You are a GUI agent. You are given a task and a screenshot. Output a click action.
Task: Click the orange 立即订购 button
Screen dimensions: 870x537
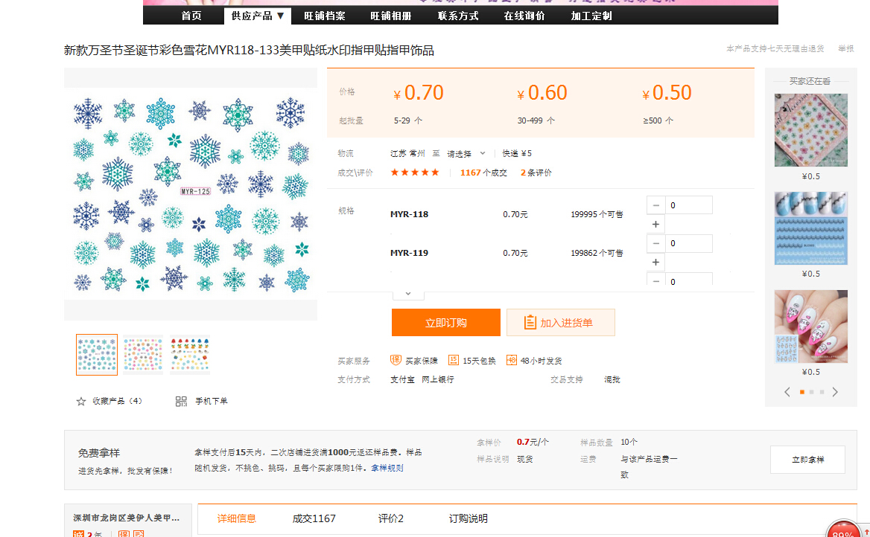tap(445, 323)
